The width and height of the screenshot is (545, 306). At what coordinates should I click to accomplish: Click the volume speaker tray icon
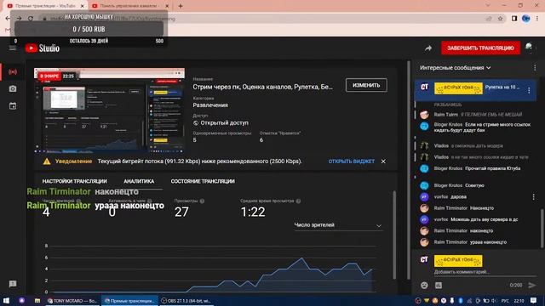[494, 301]
